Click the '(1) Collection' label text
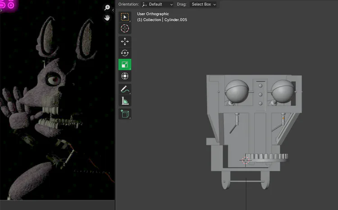Image resolution: width=338 pixels, height=210 pixels. [149, 20]
